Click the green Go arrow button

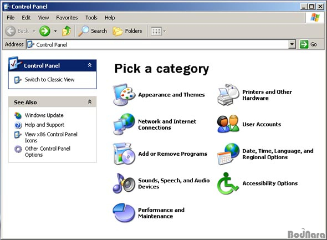tap(304, 44)
